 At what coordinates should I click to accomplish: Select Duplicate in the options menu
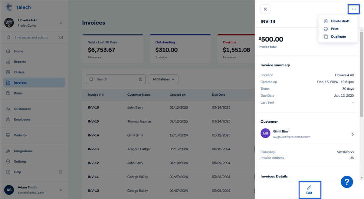pos(338,37)
